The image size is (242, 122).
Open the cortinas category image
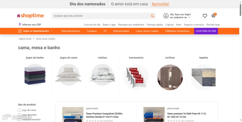click(x=170, y=77)
